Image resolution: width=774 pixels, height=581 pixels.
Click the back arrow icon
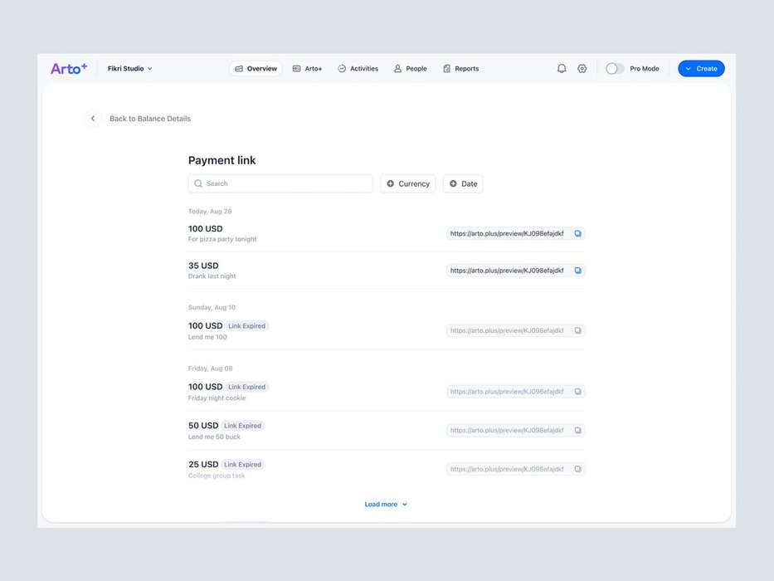tap(93, 119)
